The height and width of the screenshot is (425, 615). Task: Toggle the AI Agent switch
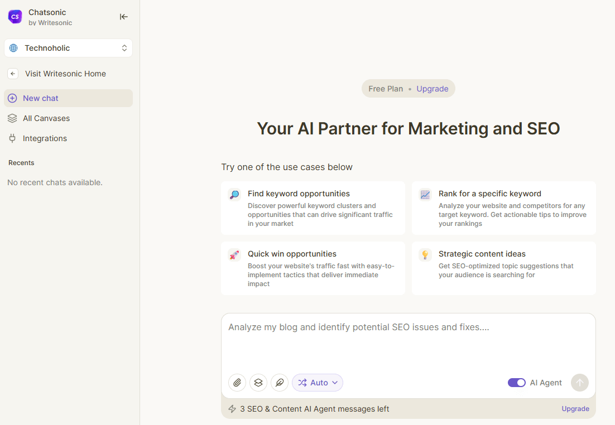point(517,383)
